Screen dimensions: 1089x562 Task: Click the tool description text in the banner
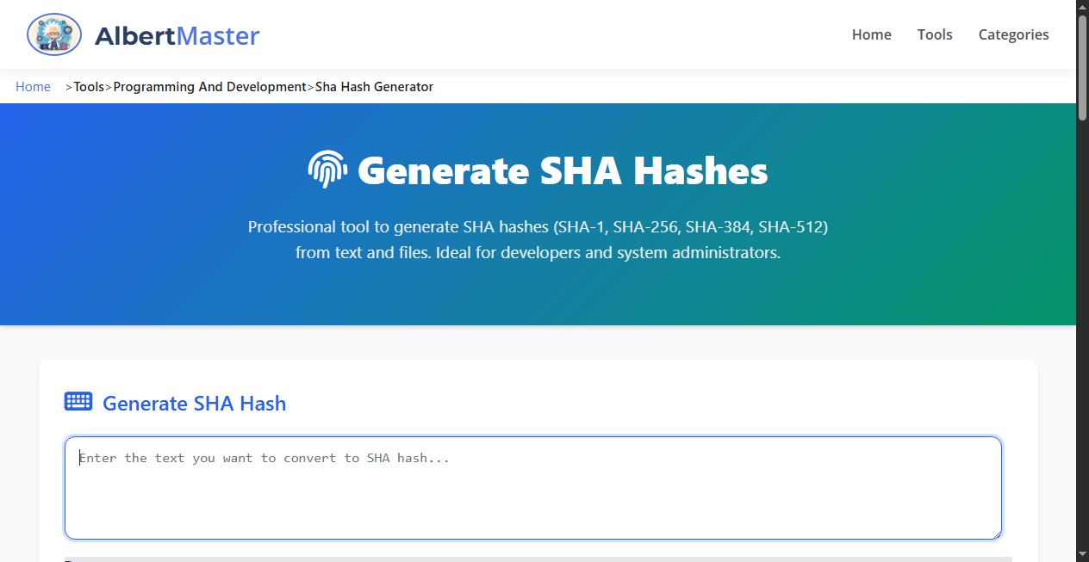pos(537,239)
